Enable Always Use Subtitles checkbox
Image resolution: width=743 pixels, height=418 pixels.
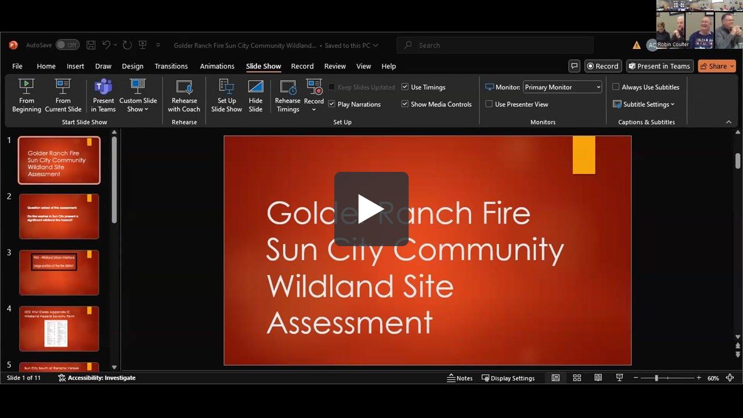click(616, 87)
